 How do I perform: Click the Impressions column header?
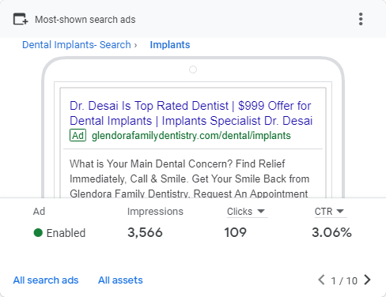(x=155, y=212)
